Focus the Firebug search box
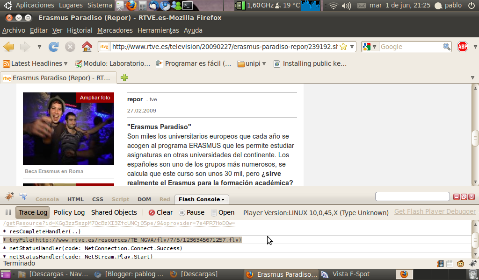 413,196
